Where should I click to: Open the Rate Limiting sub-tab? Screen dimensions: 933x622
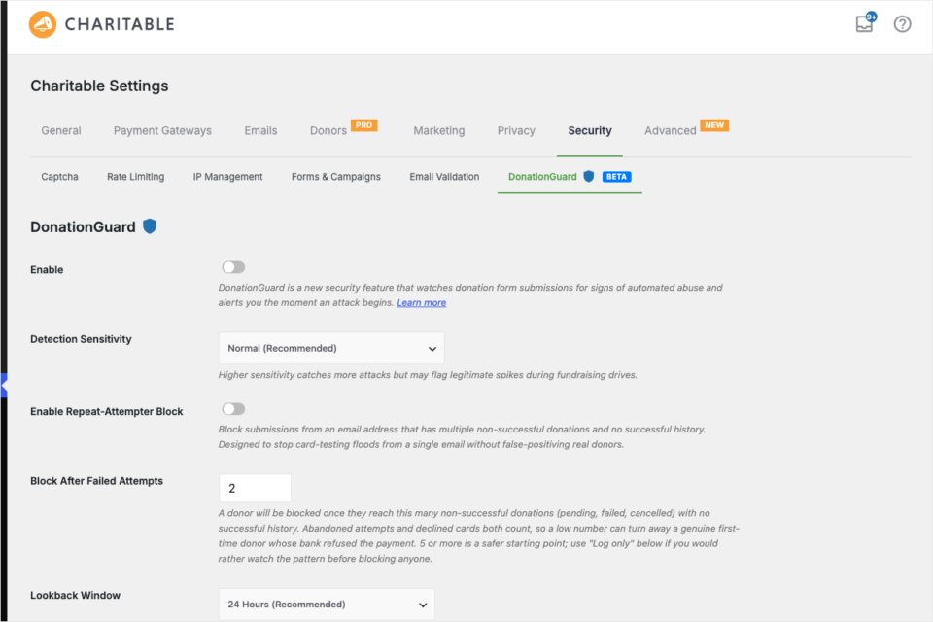point(136,177)
